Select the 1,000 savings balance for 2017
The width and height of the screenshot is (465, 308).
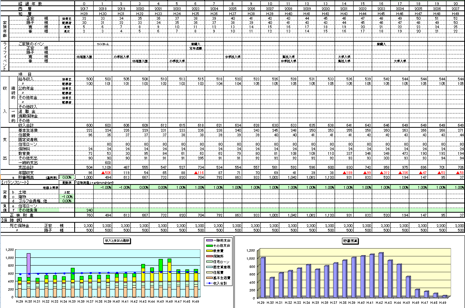(84, 177)
